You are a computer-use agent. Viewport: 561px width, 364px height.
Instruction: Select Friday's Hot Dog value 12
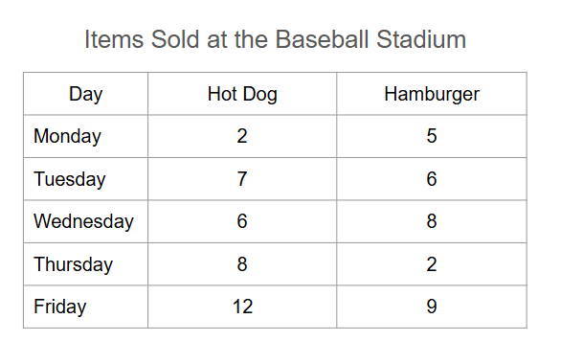(242, 307)
